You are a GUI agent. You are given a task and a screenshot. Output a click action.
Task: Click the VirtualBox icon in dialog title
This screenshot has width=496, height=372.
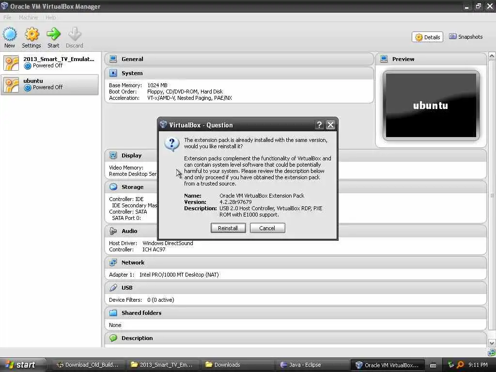tap(163, 124)
